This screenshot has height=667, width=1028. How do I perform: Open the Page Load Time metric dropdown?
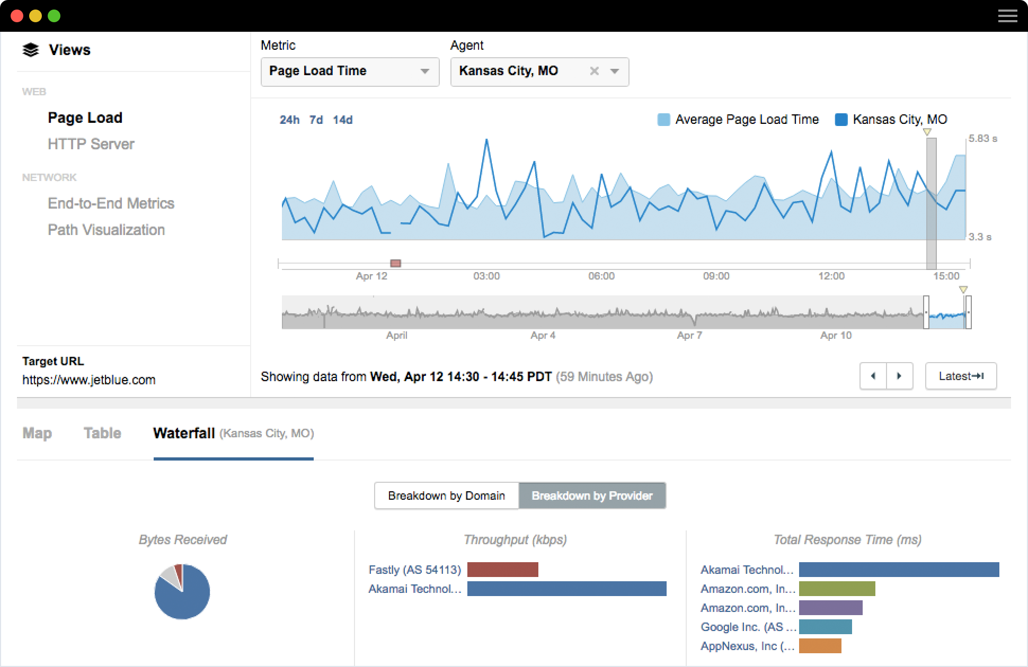point(350,71)
